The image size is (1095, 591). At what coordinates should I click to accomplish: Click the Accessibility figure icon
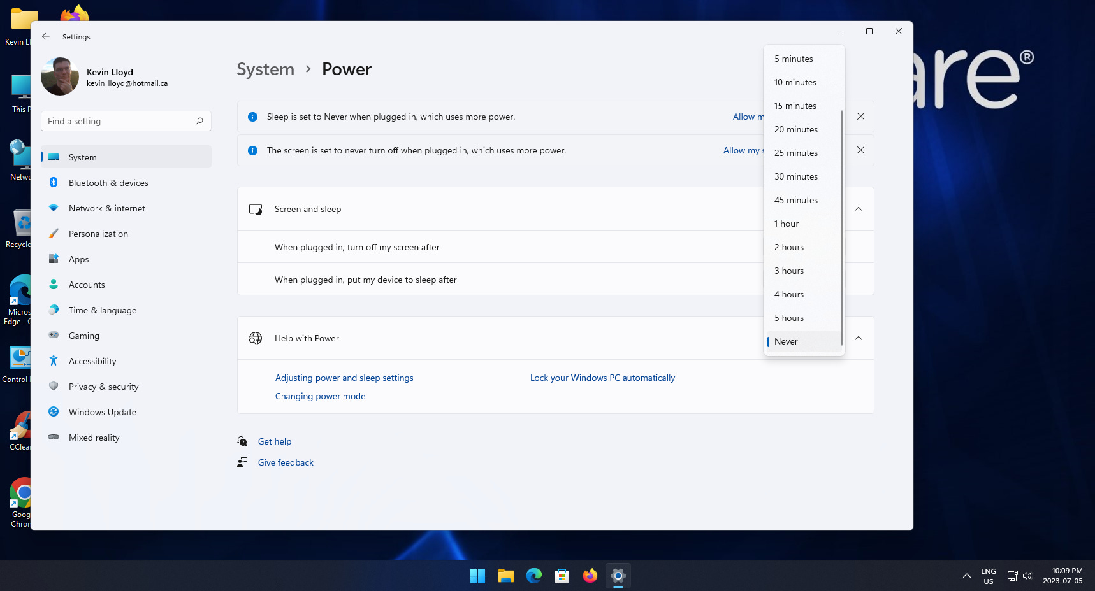pos(54,360)
